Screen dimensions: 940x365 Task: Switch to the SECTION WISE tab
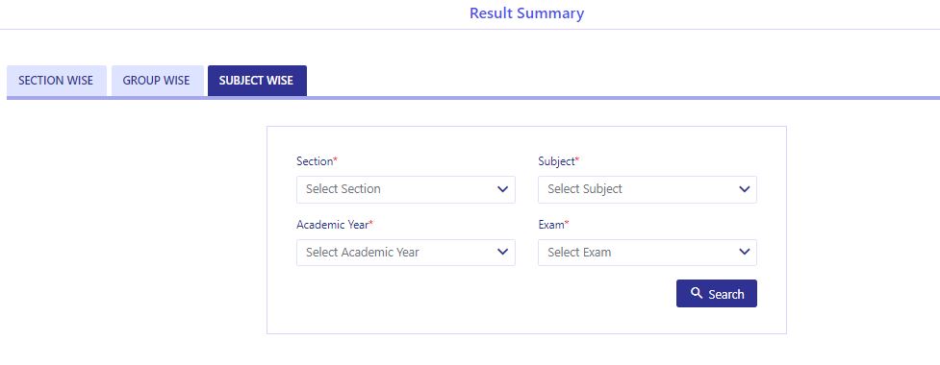(57, 81)
